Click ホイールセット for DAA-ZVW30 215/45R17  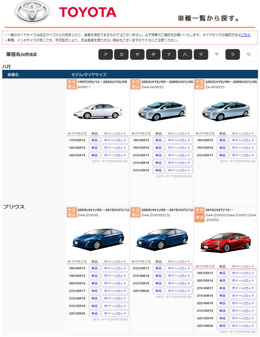click(x=115, y=291)
